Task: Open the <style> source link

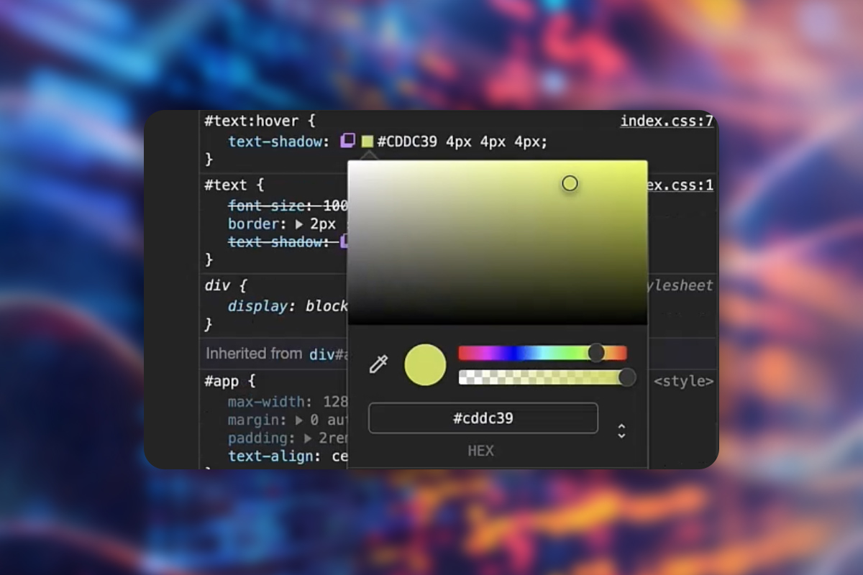Action: click(683, 381)
